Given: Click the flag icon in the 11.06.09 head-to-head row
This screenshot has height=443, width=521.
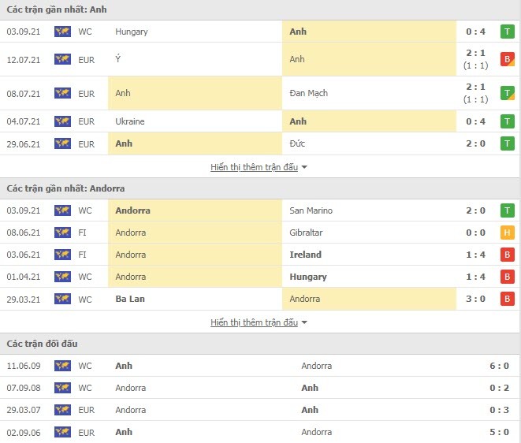Looking at the screenshot, I should (62, 366).
